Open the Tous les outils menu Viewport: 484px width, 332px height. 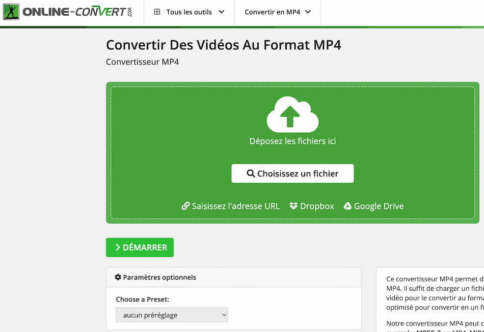[189, 12]
